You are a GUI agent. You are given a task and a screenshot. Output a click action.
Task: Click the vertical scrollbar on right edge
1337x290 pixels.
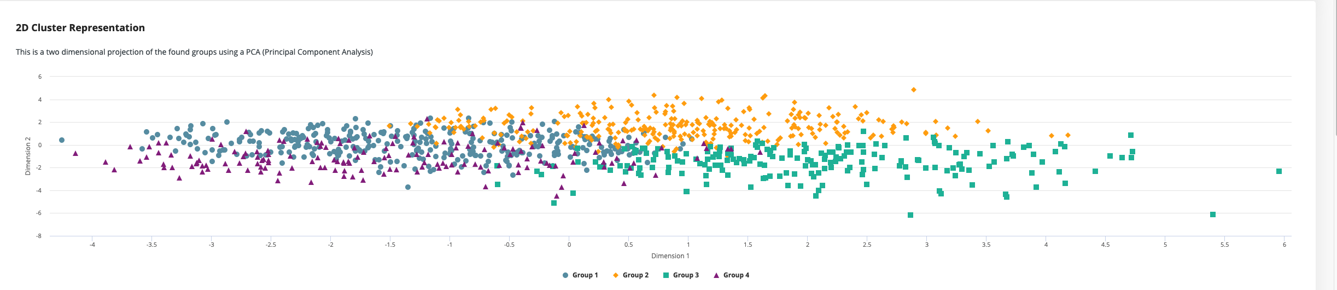point(1335,66)
